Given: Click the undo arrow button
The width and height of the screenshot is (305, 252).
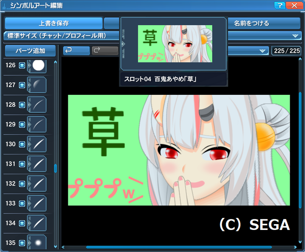Looking at the screenshot, I should coord(76,51).
